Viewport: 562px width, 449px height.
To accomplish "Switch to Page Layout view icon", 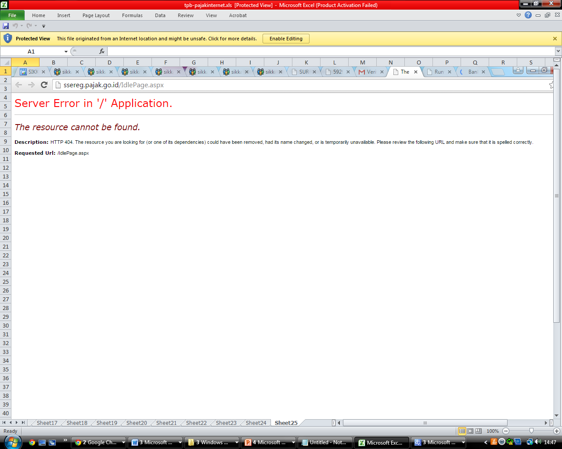I will click(x=470, y=431).
